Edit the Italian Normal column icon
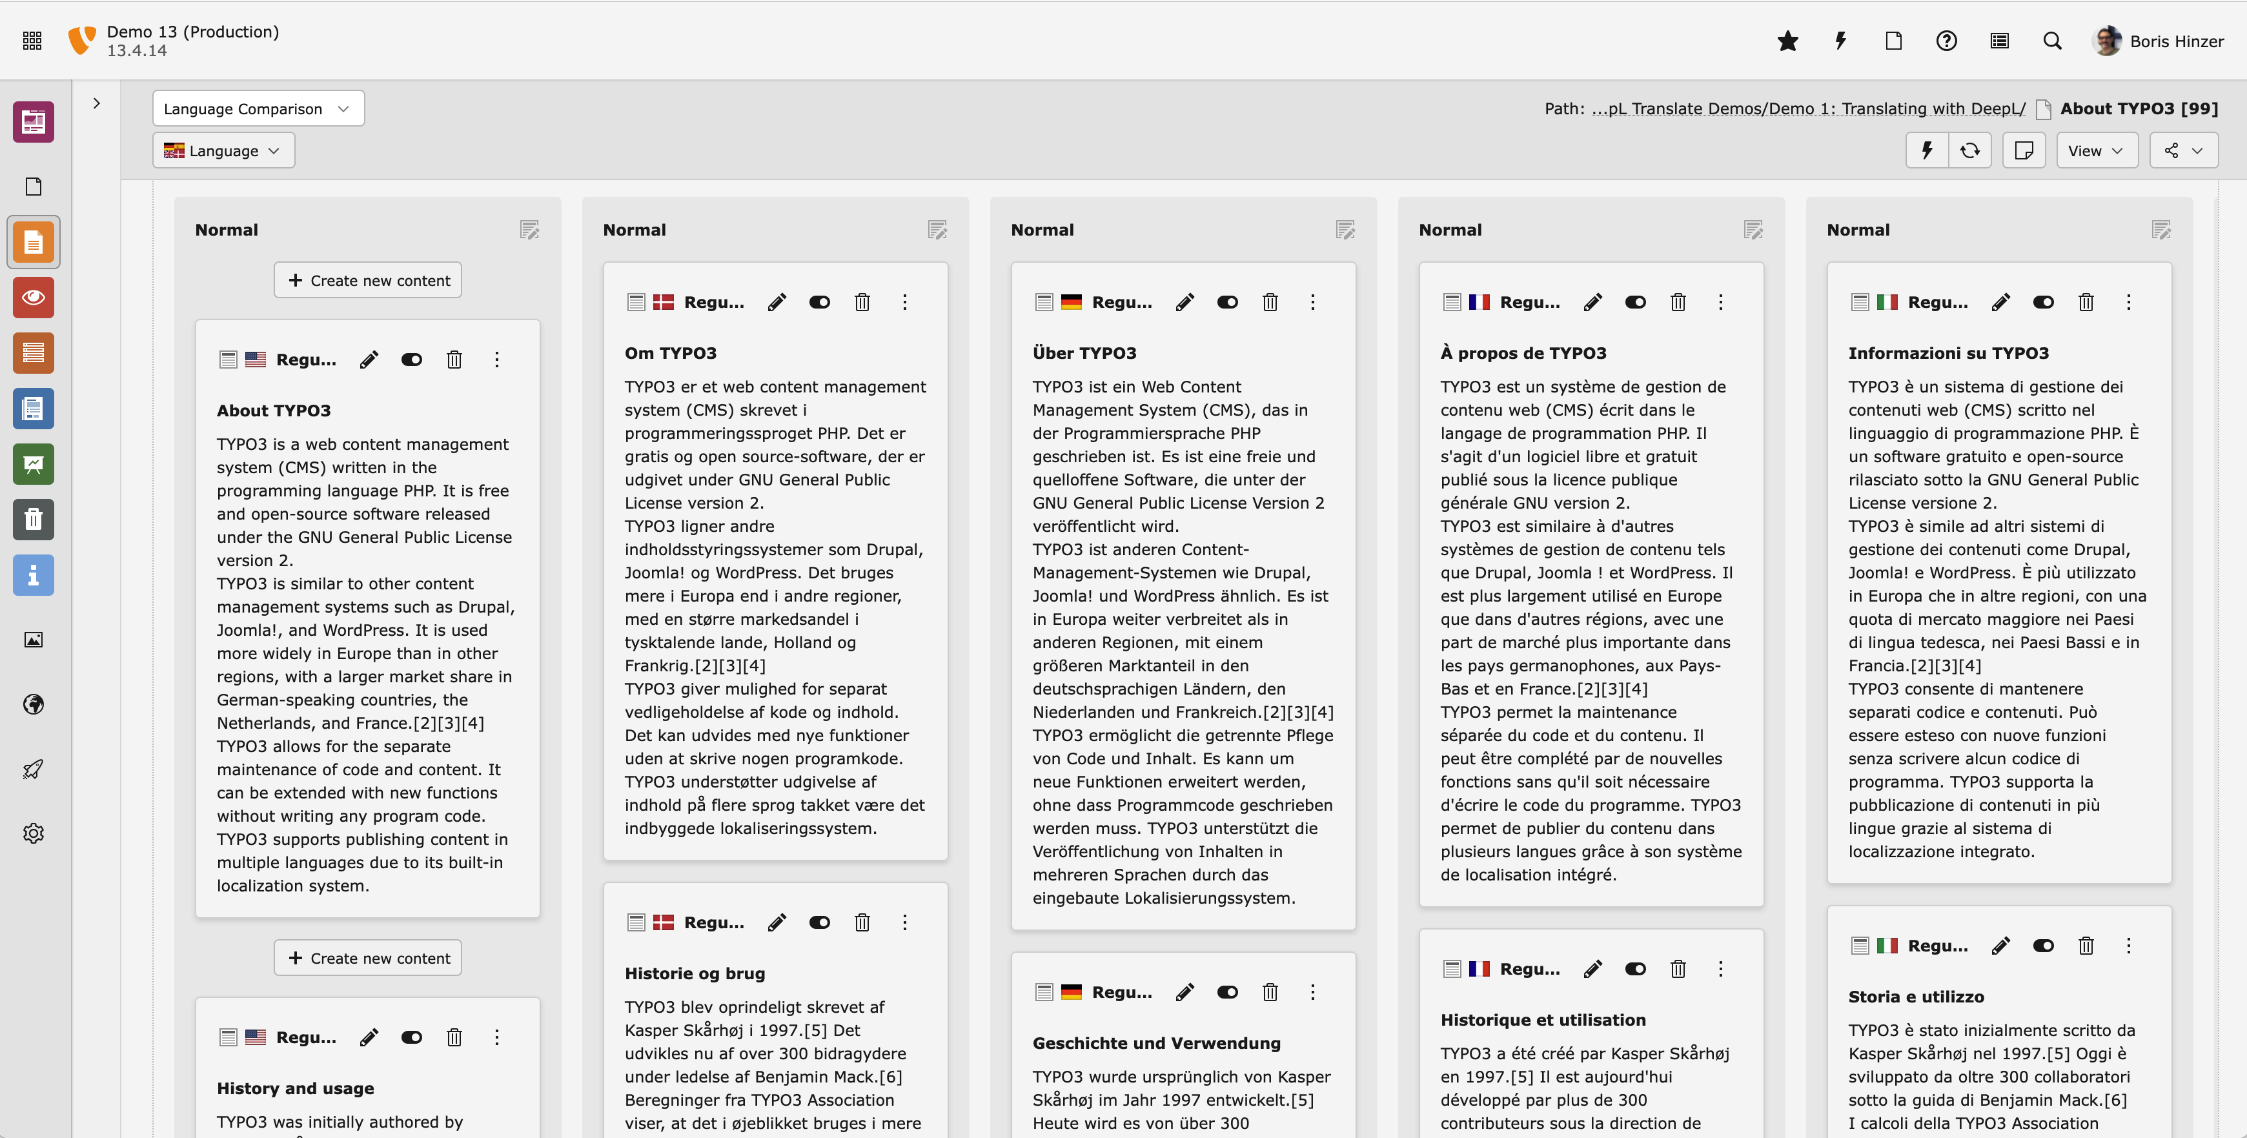Viewport: 2247px width, 1138px height. coord(2162,229)
